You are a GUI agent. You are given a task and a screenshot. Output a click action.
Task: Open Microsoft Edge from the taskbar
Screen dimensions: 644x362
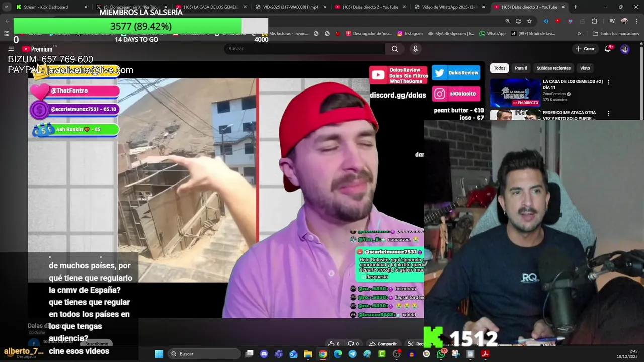[338, 354]
